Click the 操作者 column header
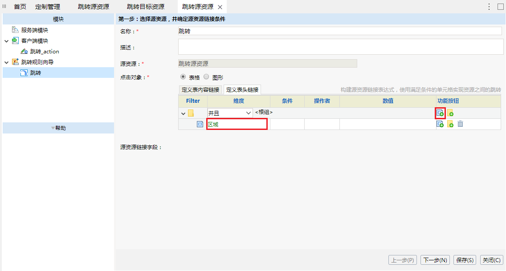The width and height of the screenshot is (506, 271). (322, 101)
